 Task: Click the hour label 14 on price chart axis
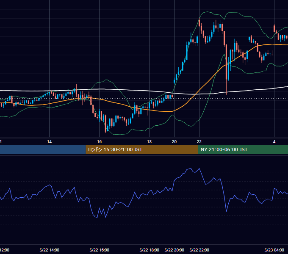tap(50, 142)
